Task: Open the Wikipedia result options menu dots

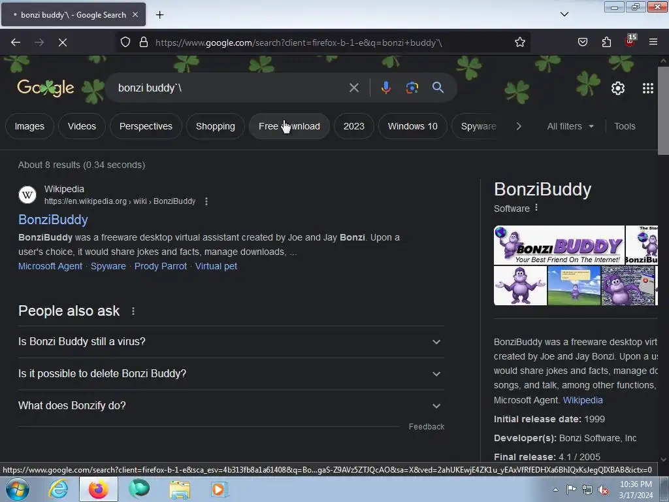Action: [x=206, y=201]
